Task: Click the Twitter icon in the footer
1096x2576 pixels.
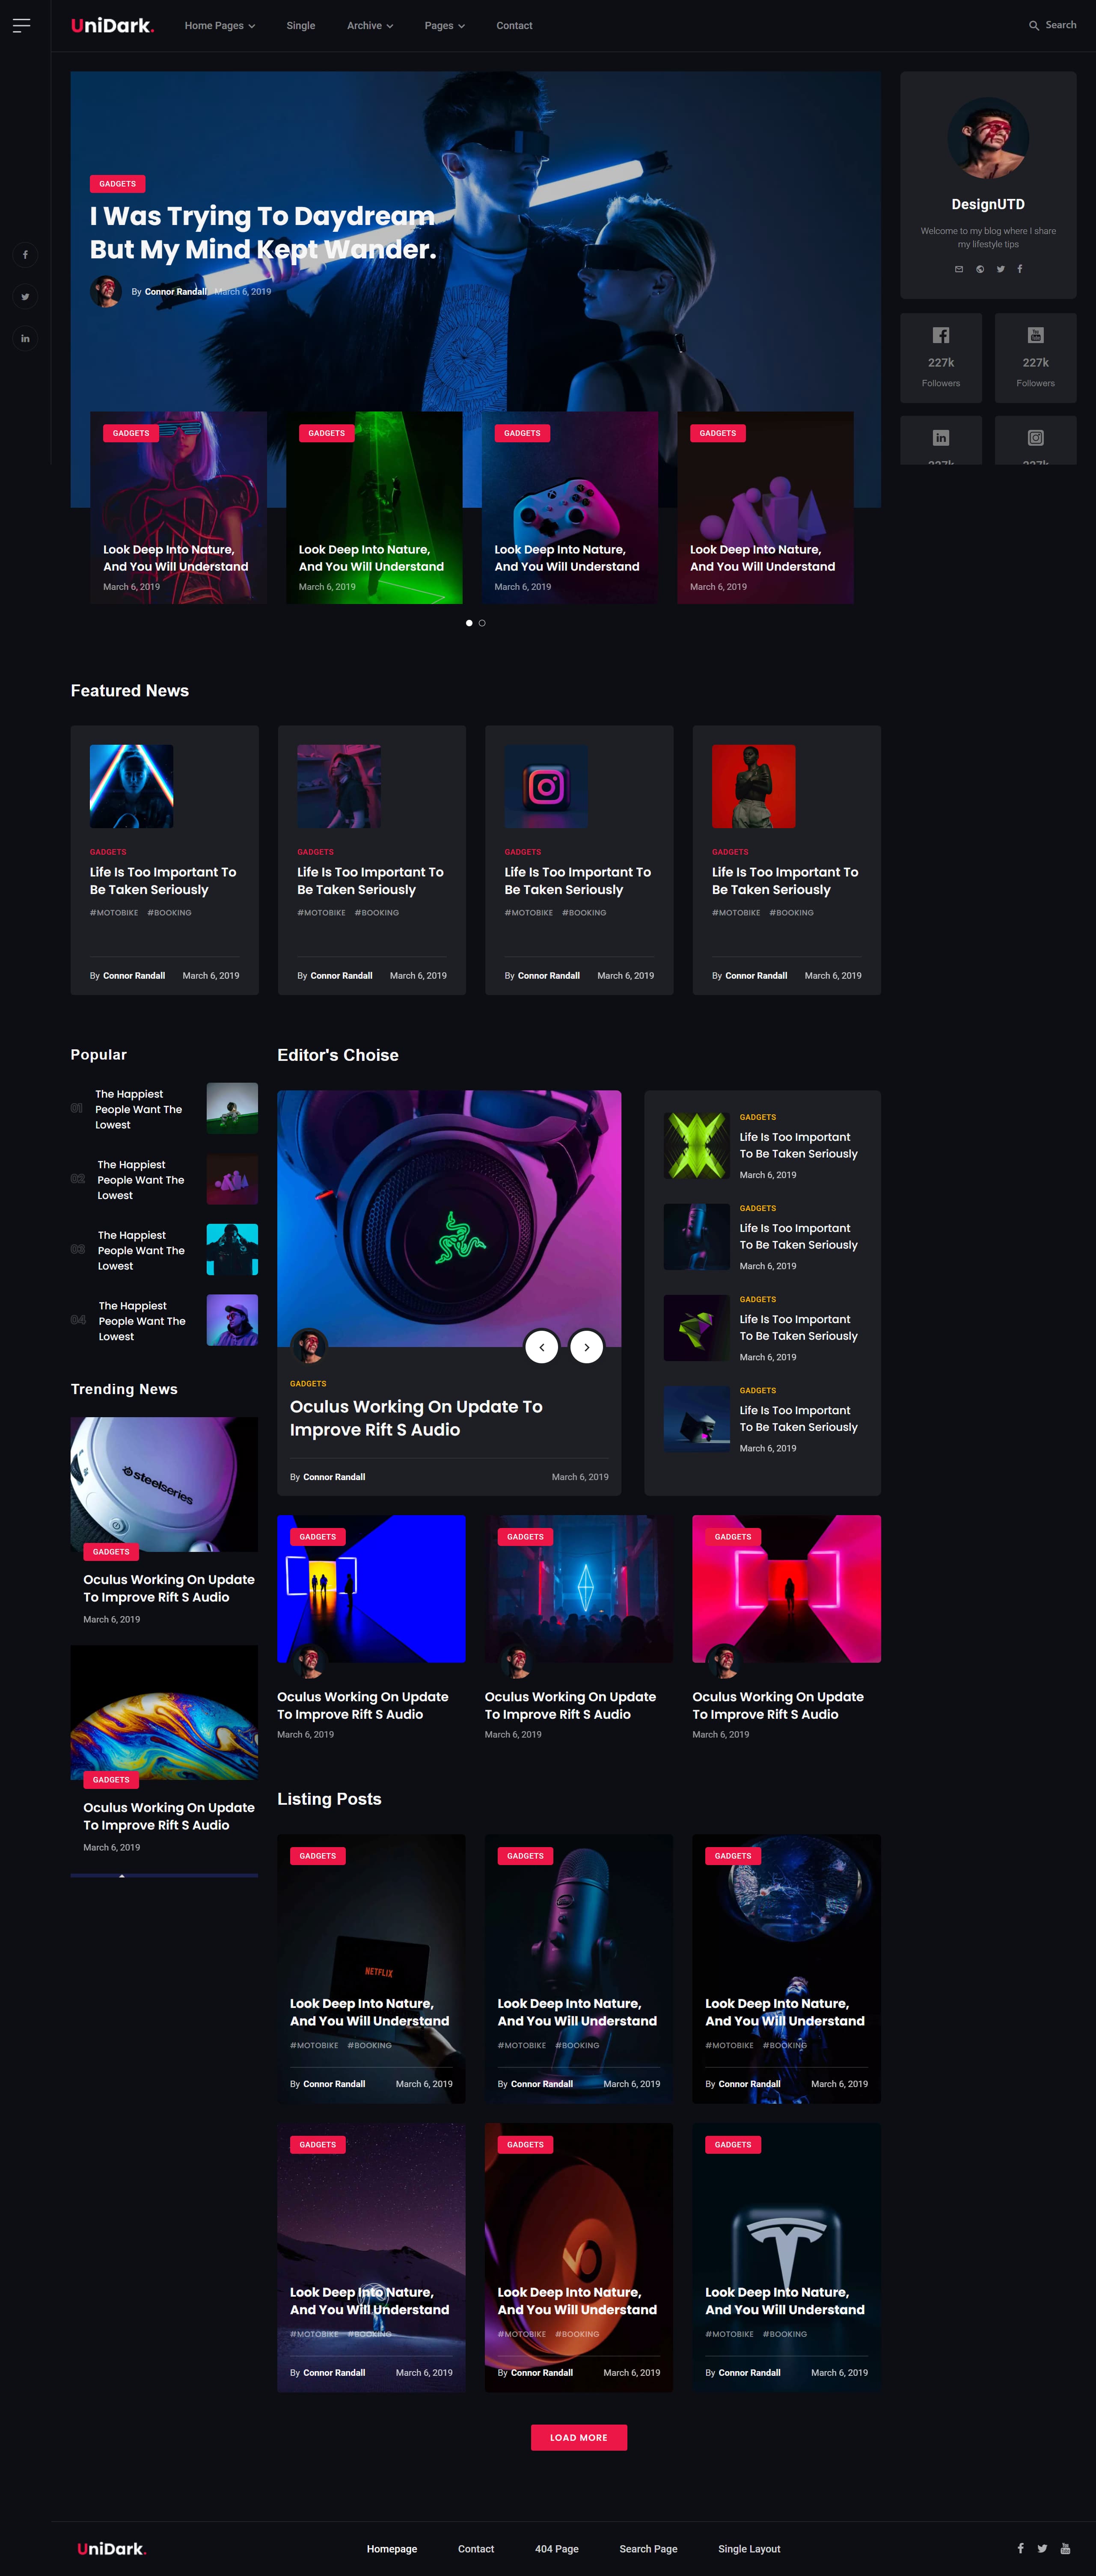Action: (1042, 2548)
